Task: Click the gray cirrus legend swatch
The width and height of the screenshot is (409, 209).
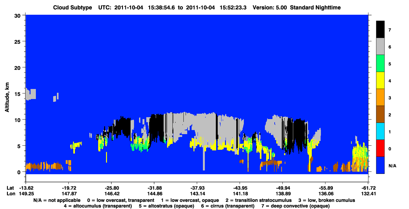Action: pyautogui.click(x=380, y=46)
